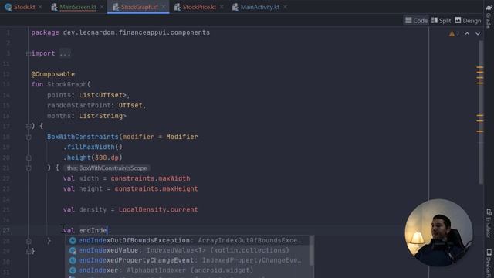494x278 pixels.
Task: Click the 300.dp height value
Action: tap(107, 158)
